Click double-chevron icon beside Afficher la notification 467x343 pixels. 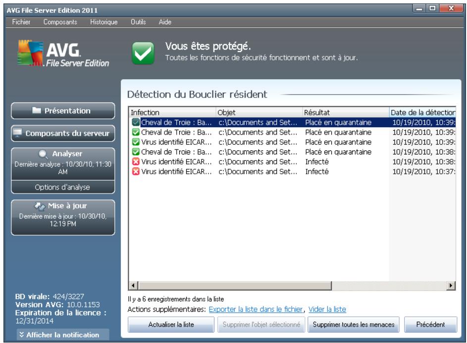[x=22, y=335]
